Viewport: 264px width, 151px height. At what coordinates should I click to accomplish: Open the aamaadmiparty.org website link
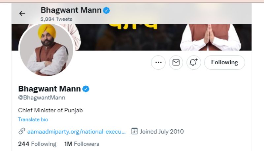coord(76,132)
